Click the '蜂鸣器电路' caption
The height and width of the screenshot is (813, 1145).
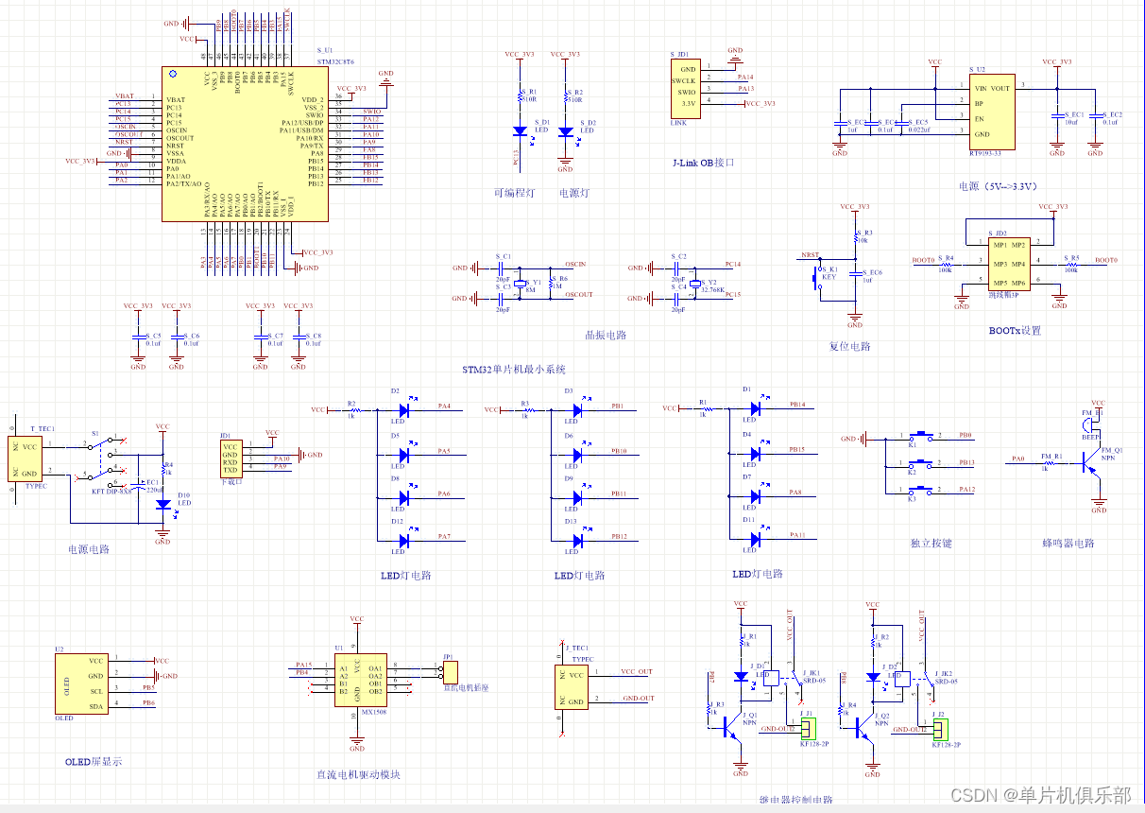point(1068,543)
